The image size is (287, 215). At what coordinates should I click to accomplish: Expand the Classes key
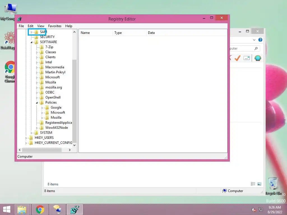pyautogui.click(x=37, y=52)
